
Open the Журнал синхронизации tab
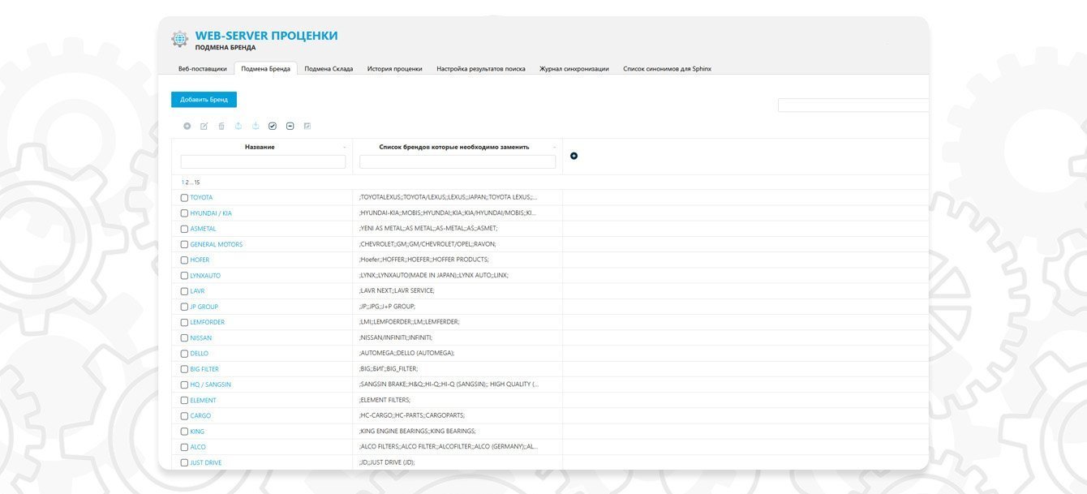(x=574, y=69)
